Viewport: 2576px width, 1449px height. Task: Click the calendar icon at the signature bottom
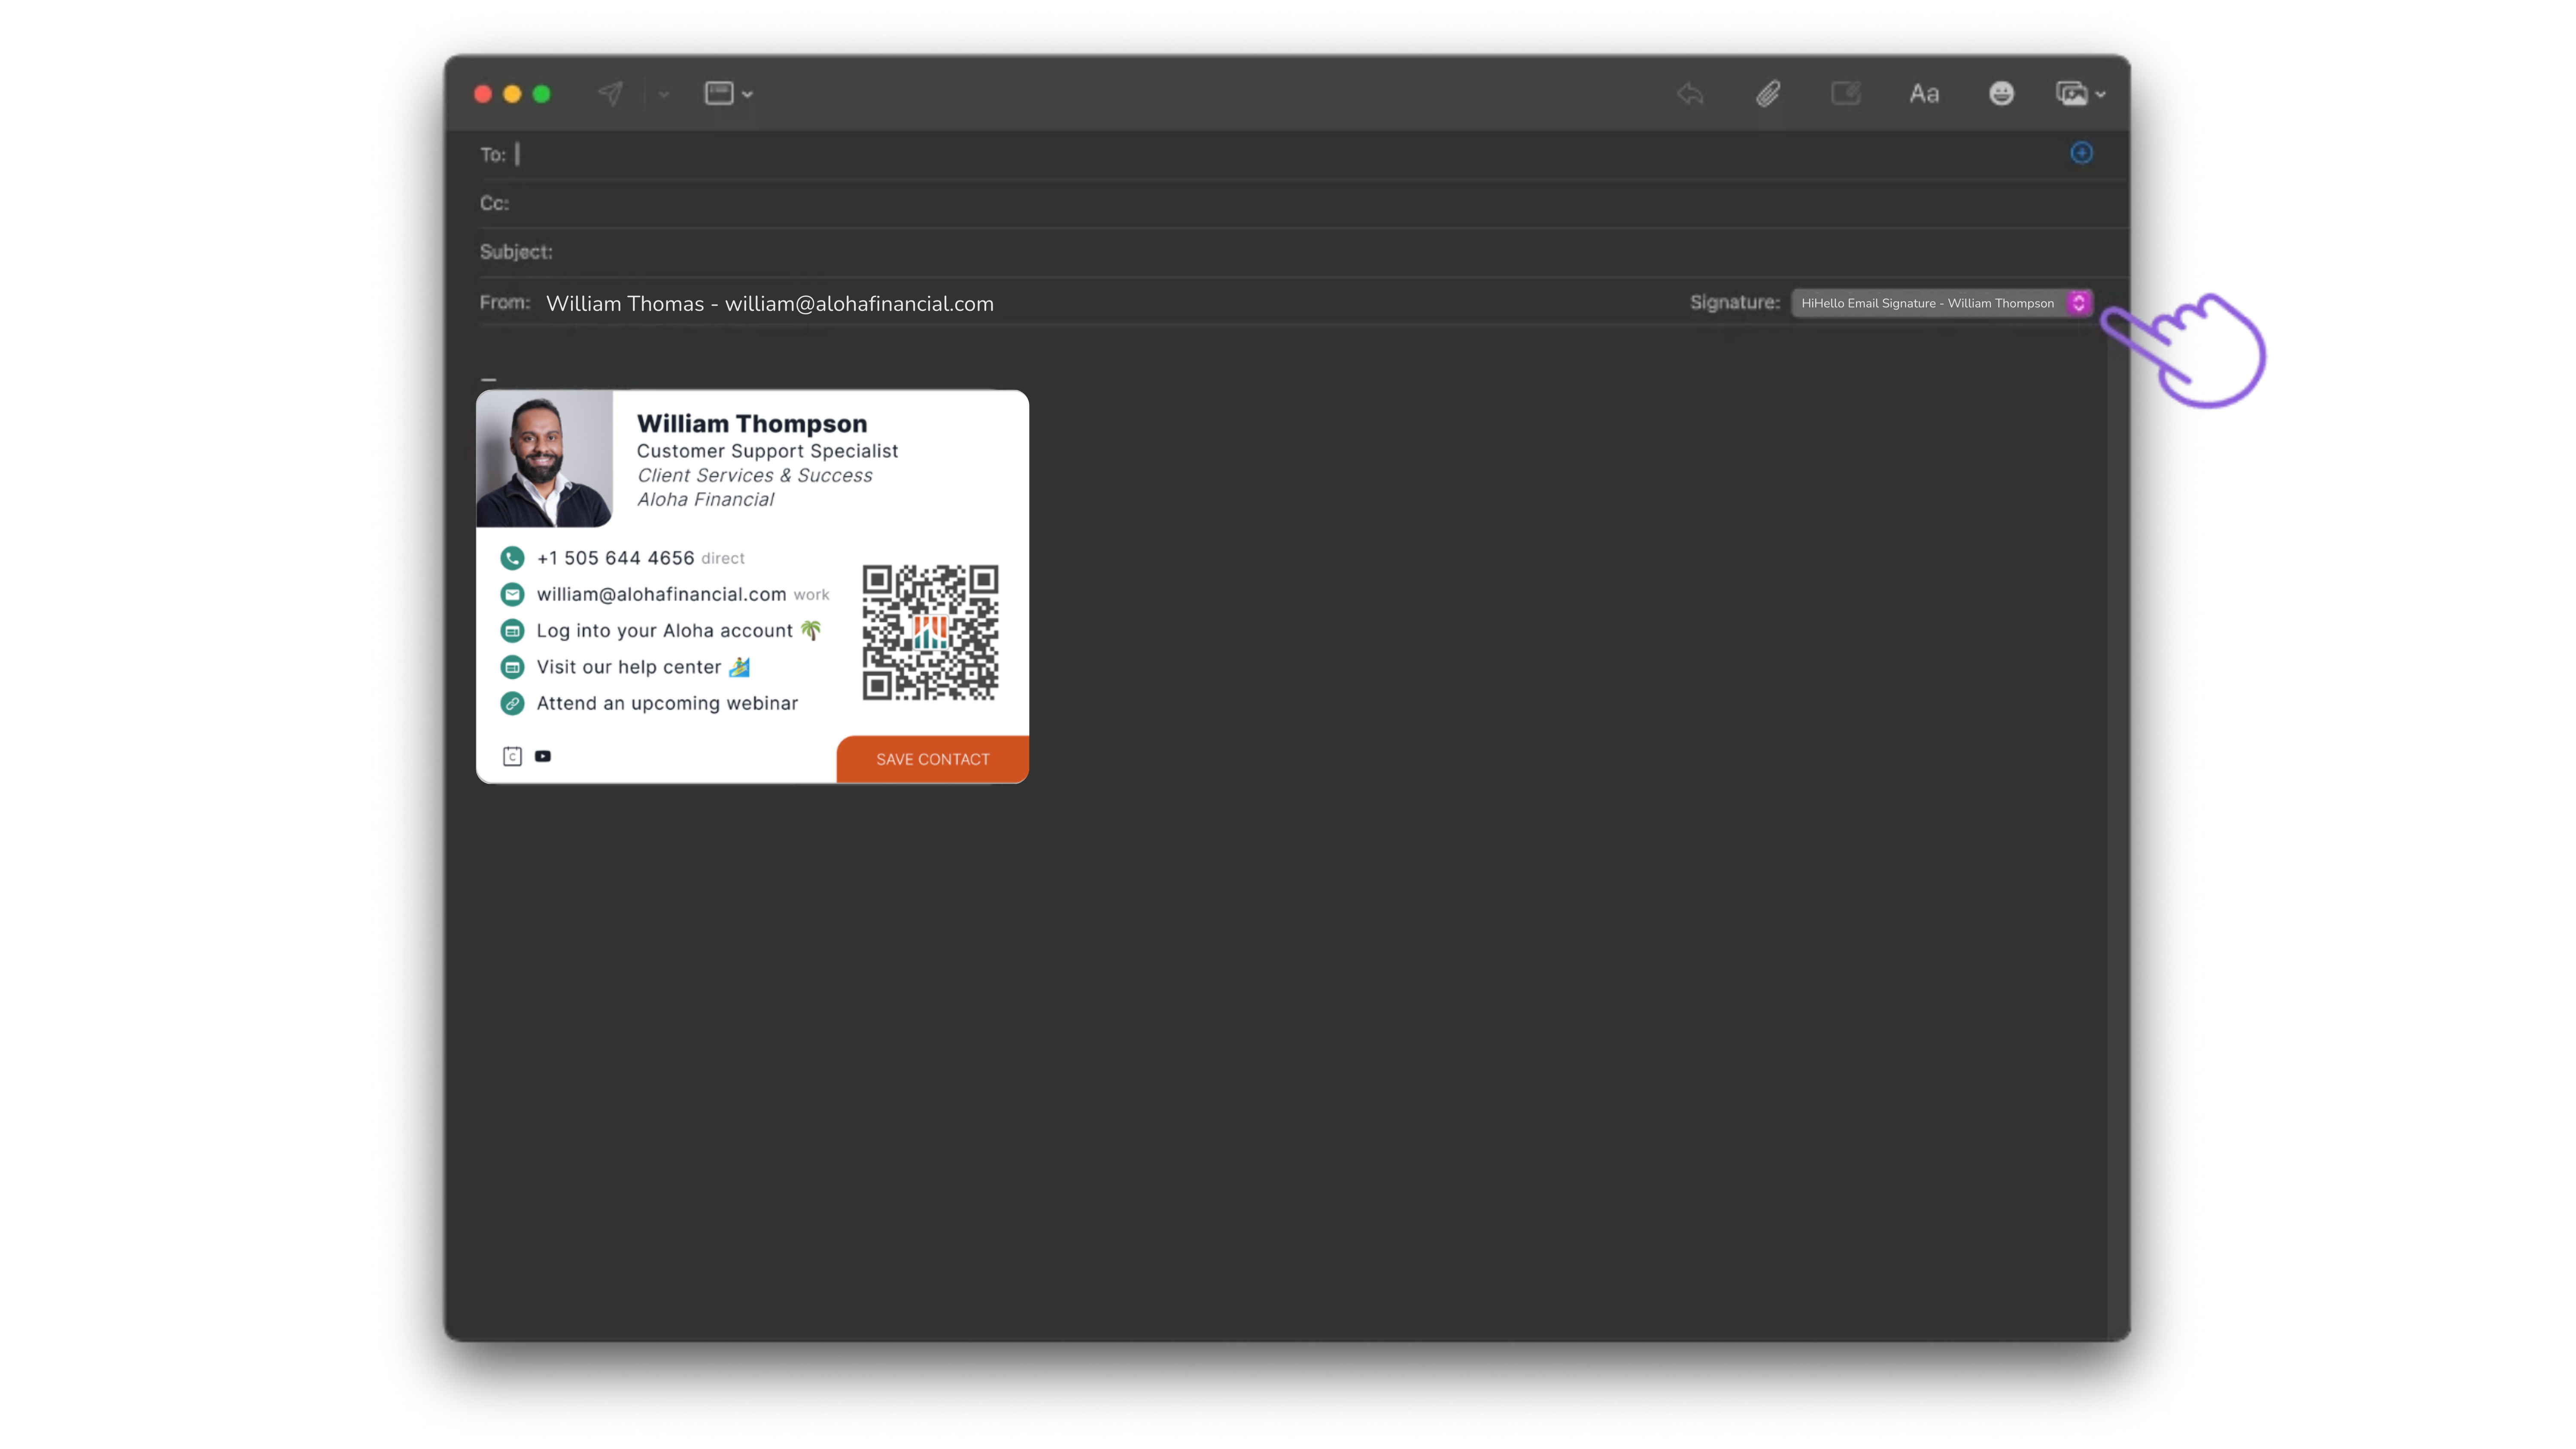(x=512, y=757)
